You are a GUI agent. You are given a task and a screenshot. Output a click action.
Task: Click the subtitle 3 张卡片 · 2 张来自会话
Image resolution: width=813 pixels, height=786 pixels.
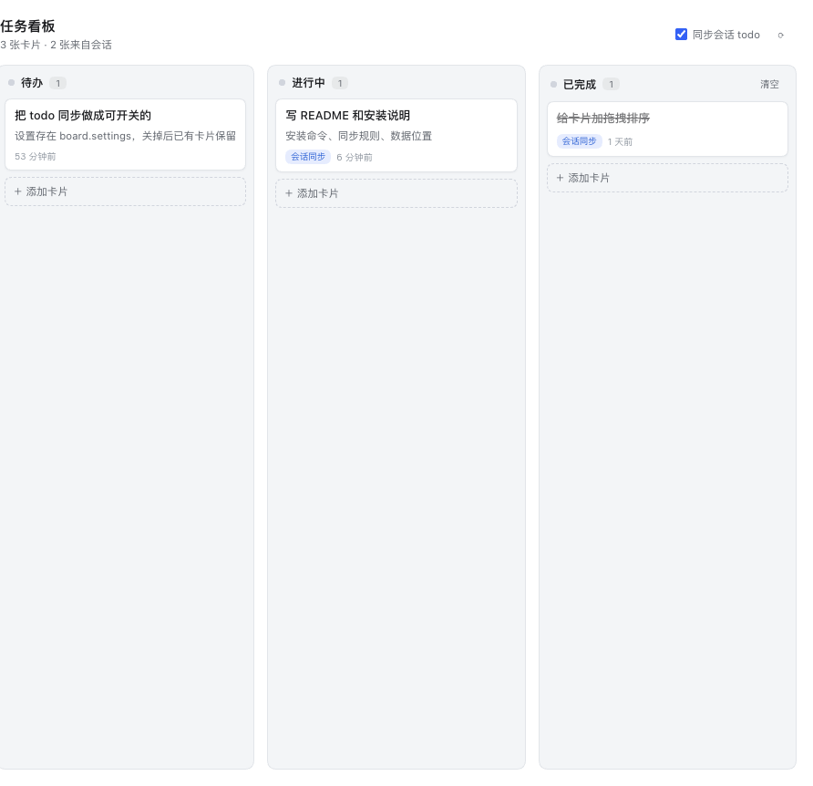56,45
